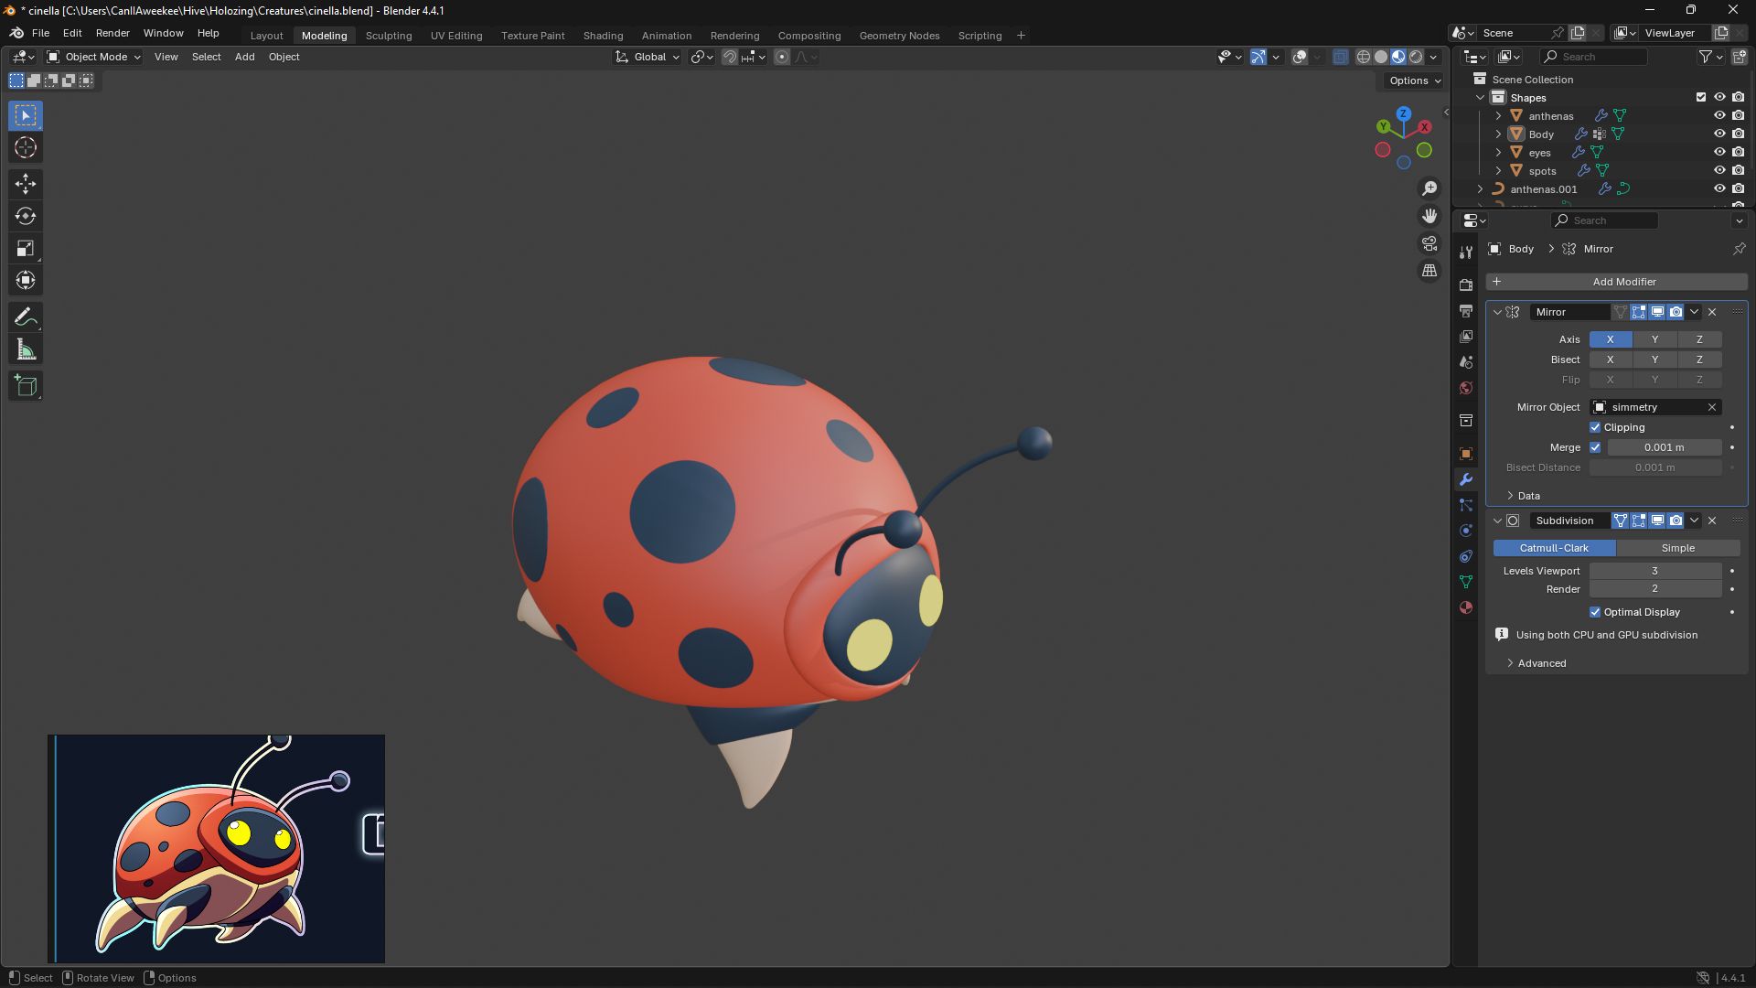The image size is (1756, 988).
Task: Open the Mirror modifier extras dropdown
Action: click(1695, 312)
